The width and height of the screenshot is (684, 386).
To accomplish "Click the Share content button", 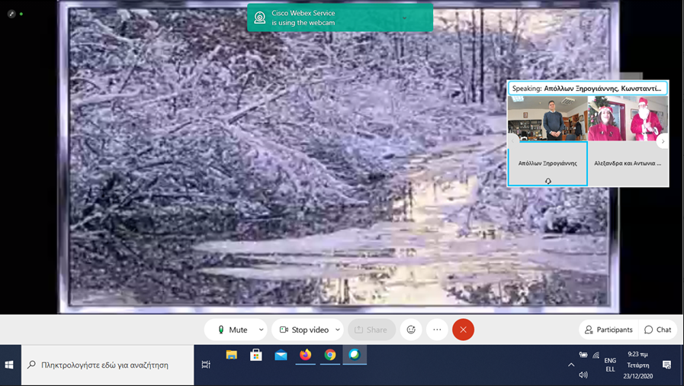I will pyautogui.click(x=371, y=330).
